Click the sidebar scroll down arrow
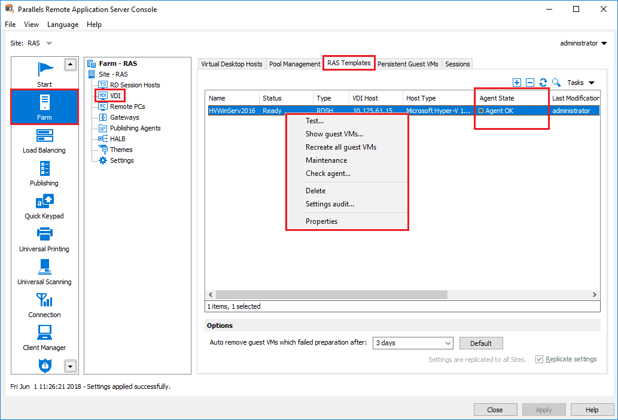The height and width of the screenshot is (420, 618). point(70,366)
